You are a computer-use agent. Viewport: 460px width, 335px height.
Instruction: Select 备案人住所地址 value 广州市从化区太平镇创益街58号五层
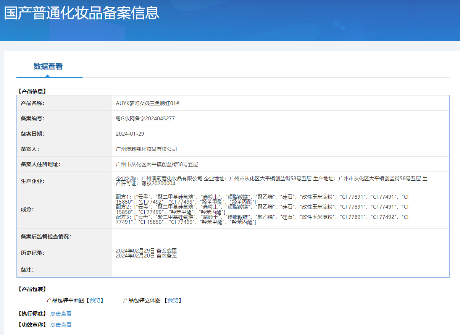pyautogui.click(x=157, y=164)
